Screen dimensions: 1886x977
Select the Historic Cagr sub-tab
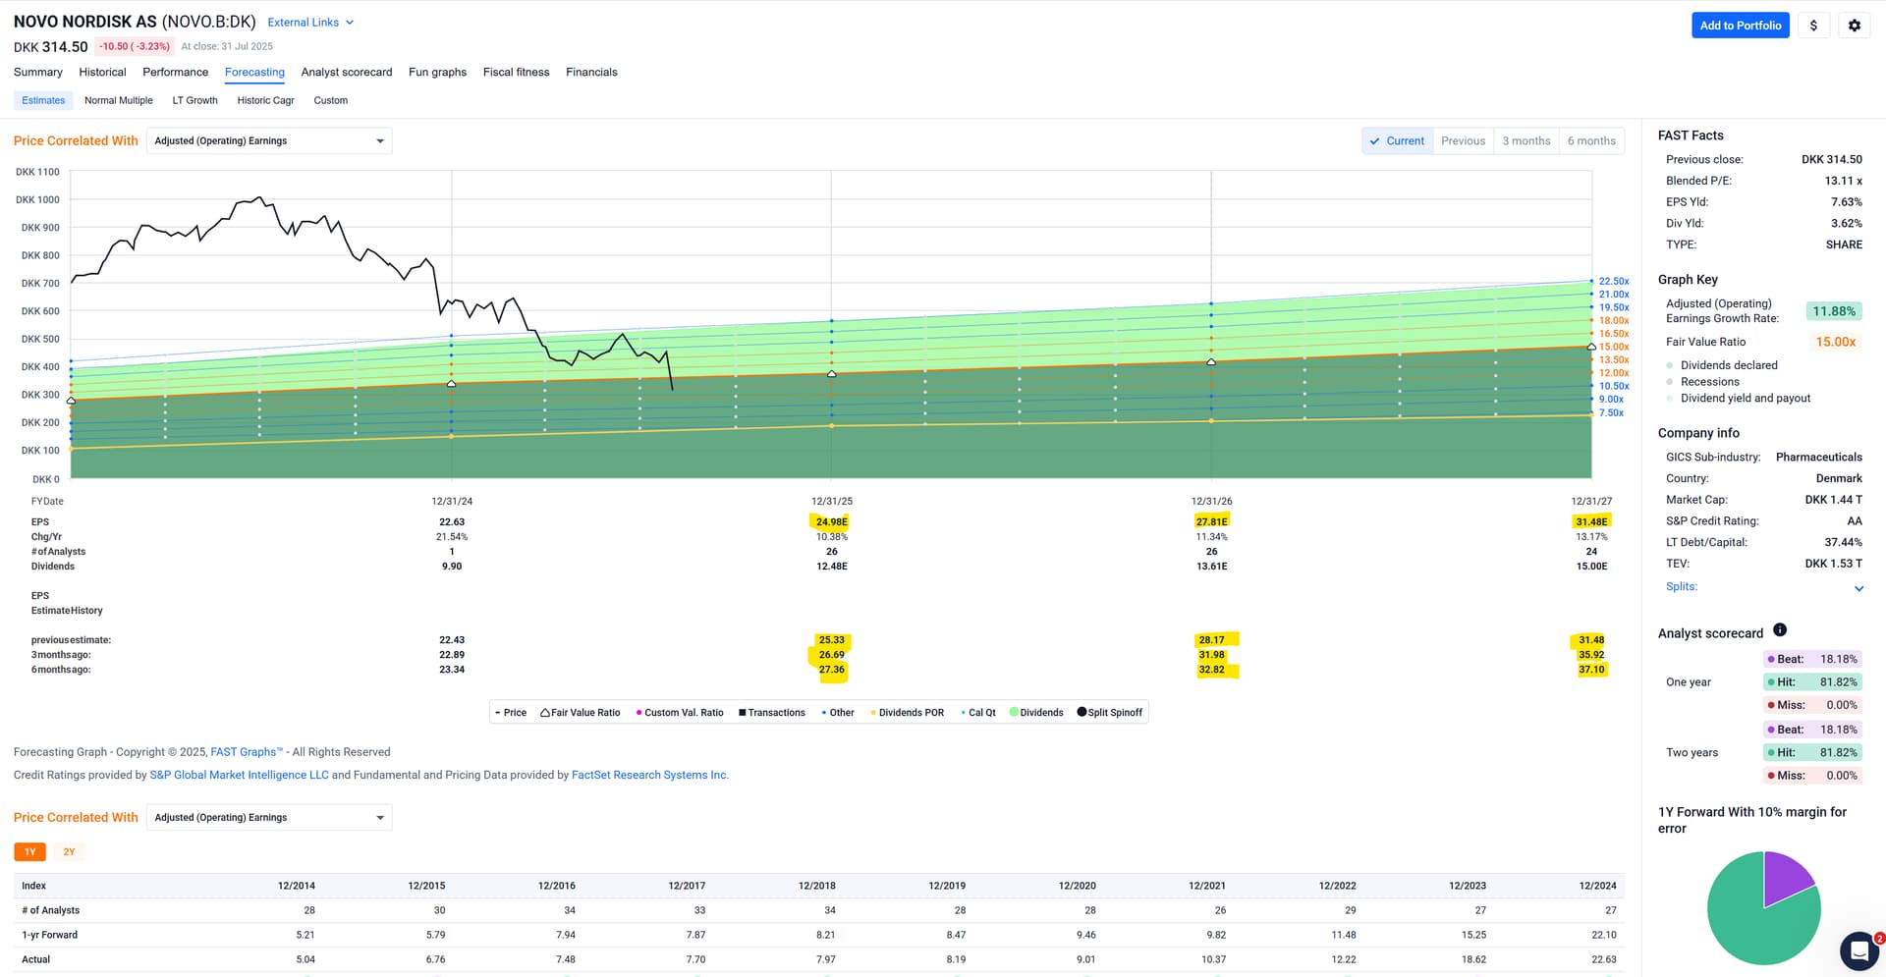click(265, 100)
